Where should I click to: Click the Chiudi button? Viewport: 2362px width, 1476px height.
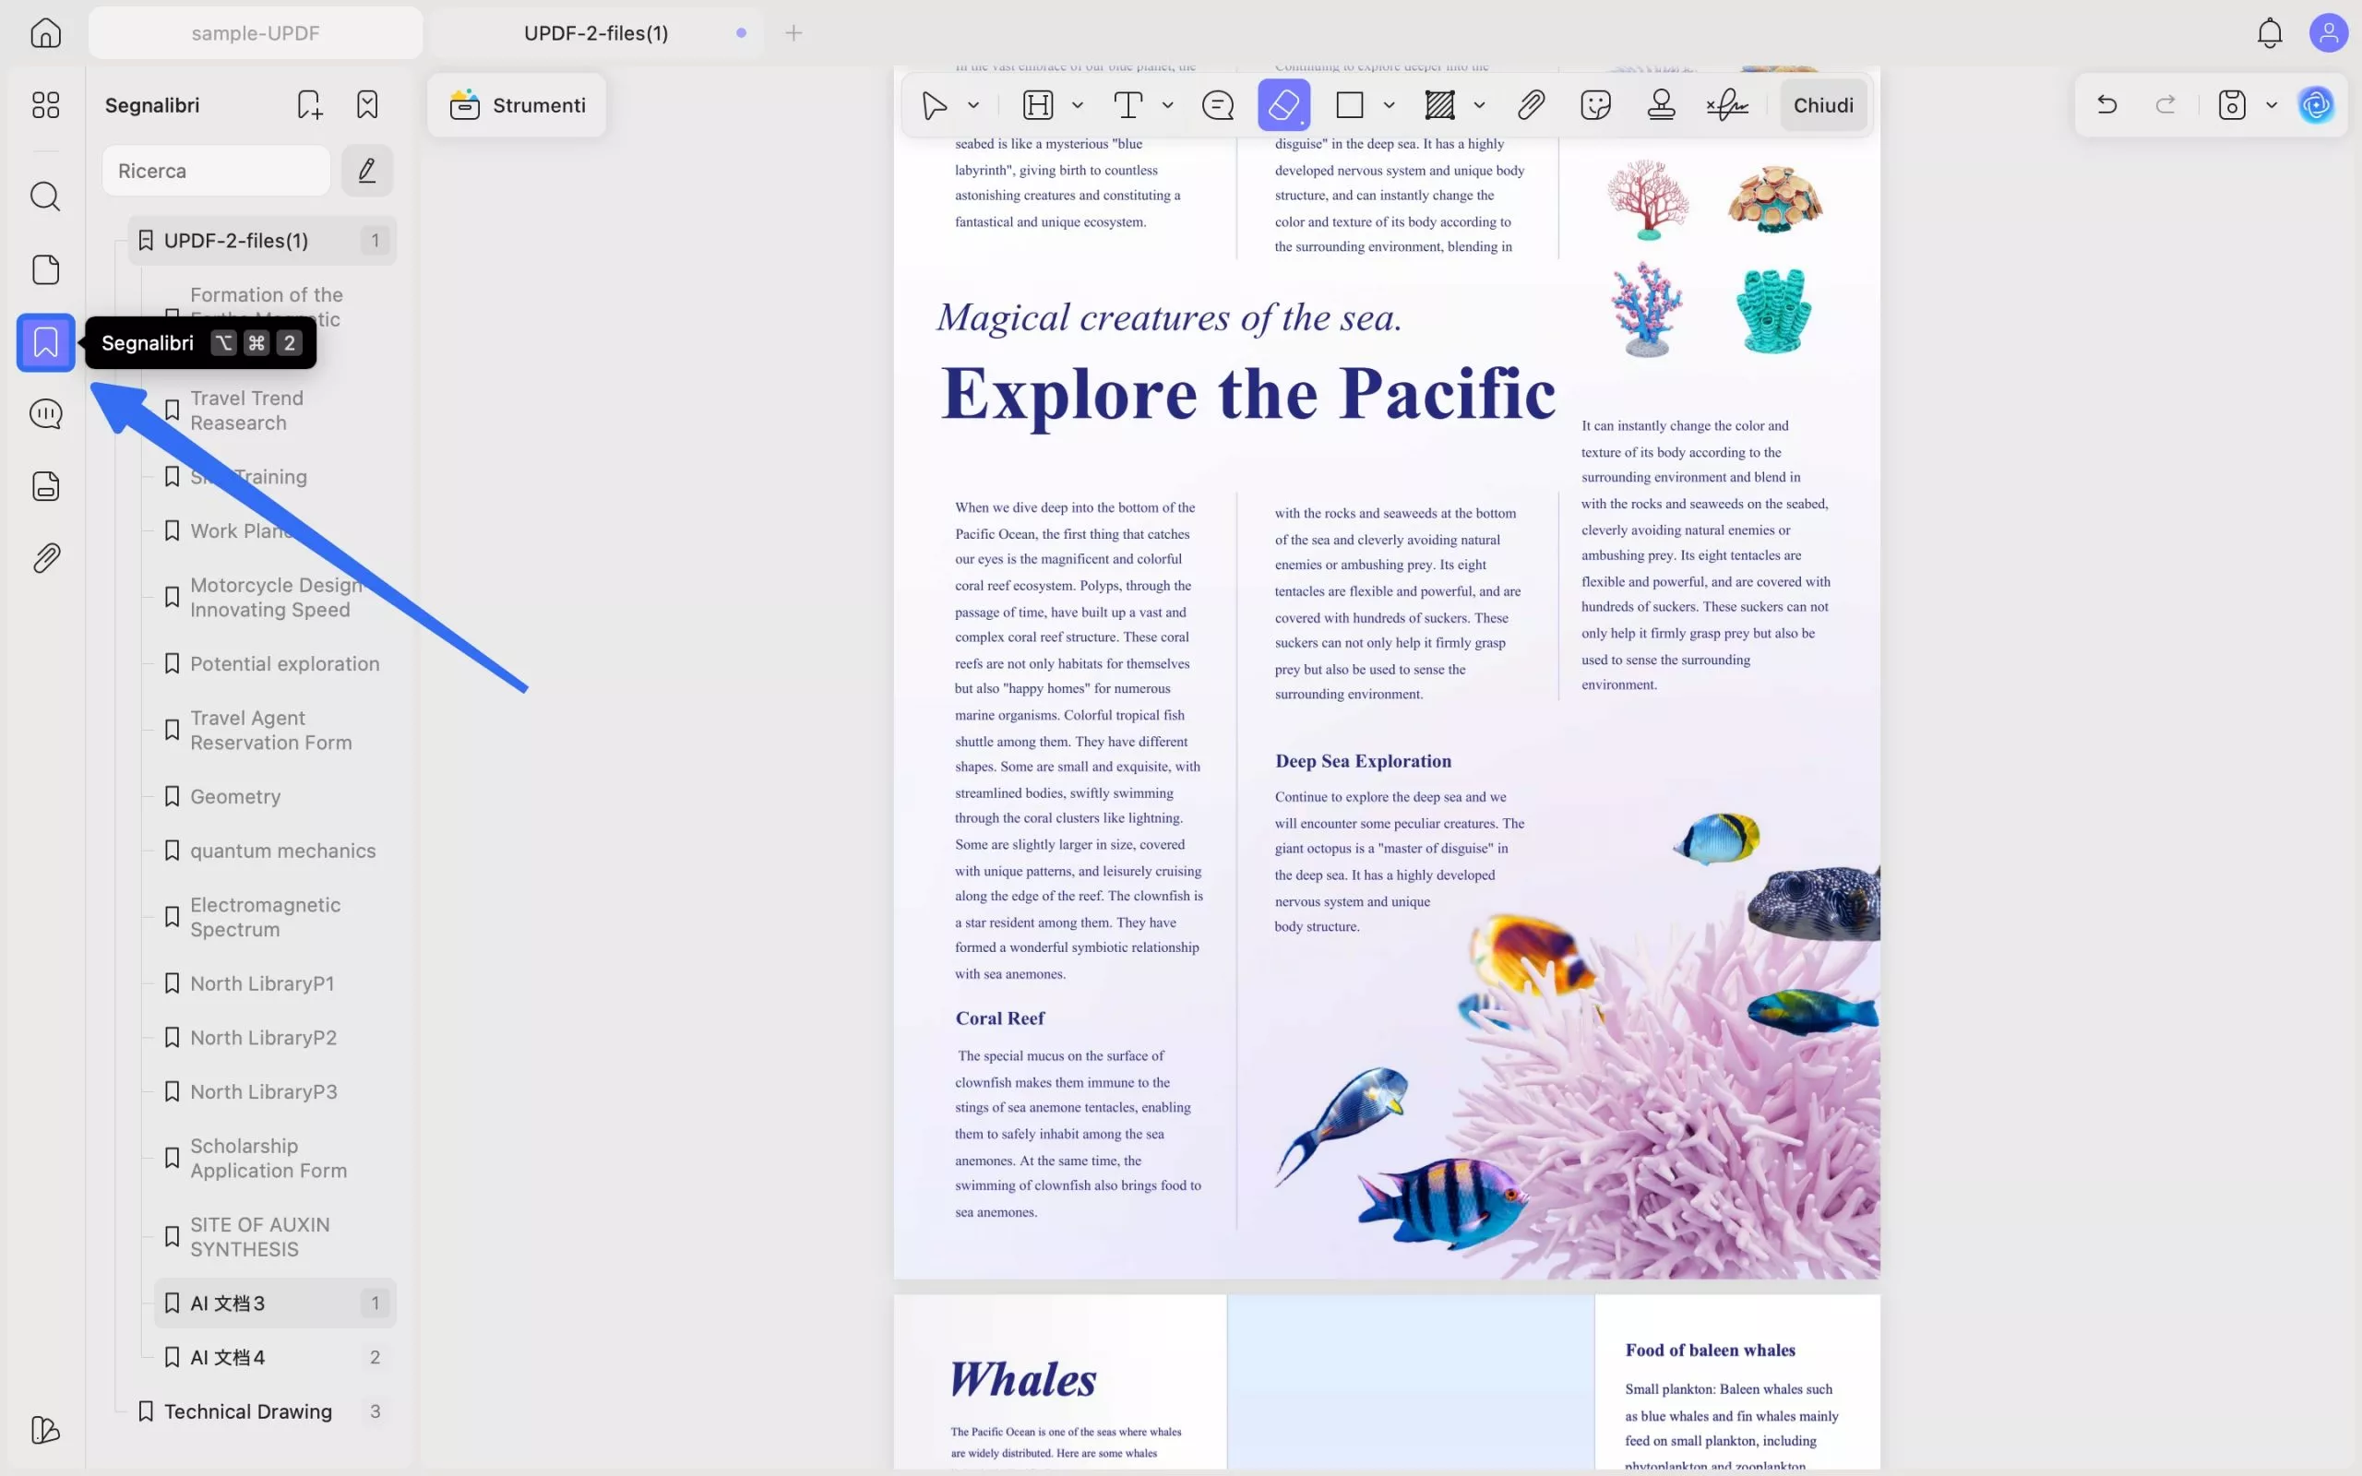(1822, 104)
